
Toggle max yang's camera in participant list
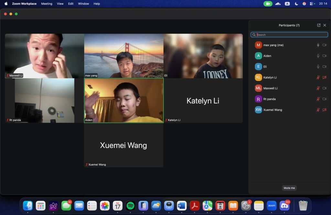pos(325,45)
